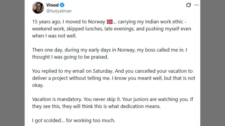Click the Norway flag emoji in tweet
Image resolution: width=225 pixels, height=126 pixels.
(110, 22)
